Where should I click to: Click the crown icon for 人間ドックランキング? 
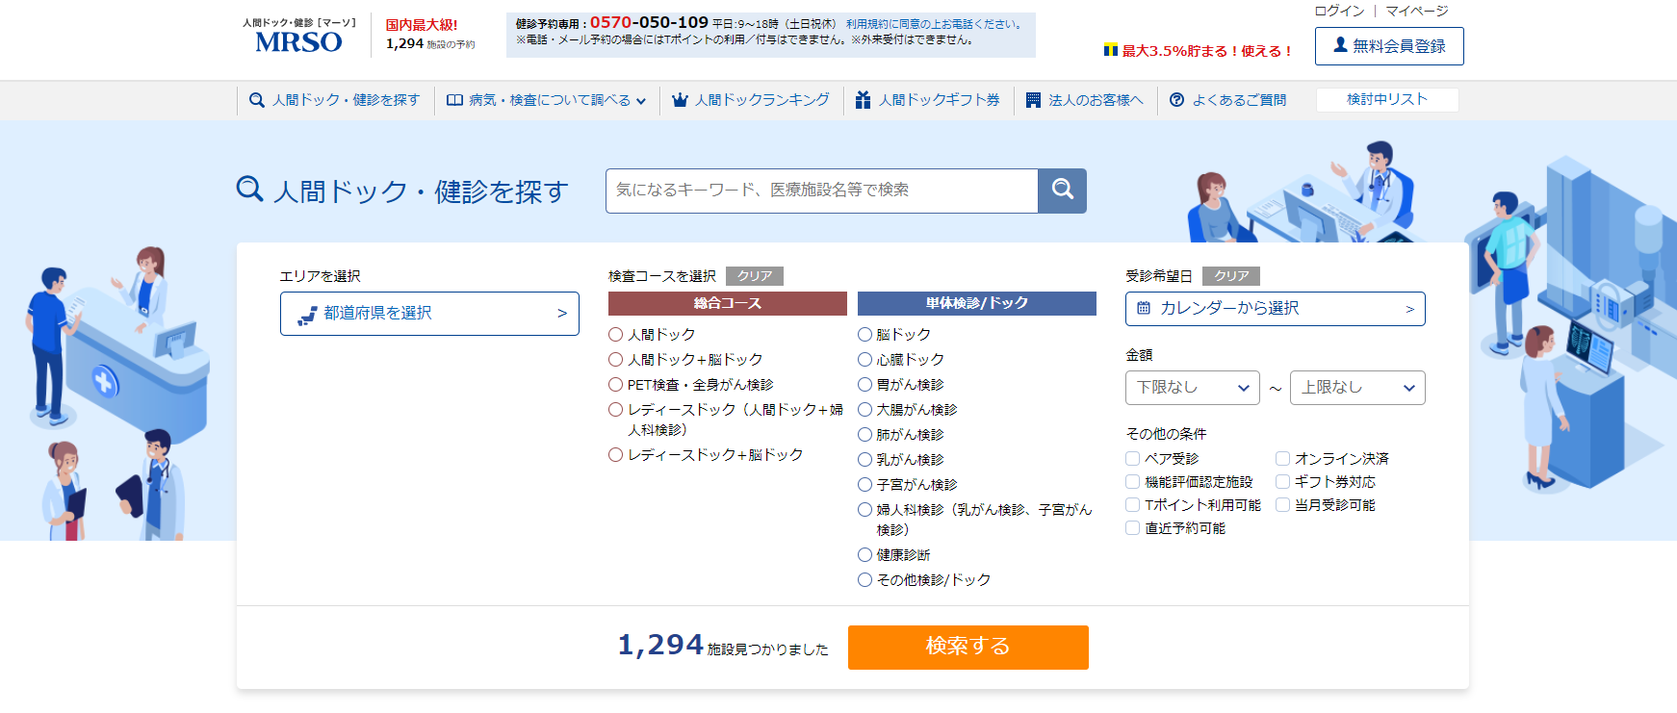coord(680,100)
